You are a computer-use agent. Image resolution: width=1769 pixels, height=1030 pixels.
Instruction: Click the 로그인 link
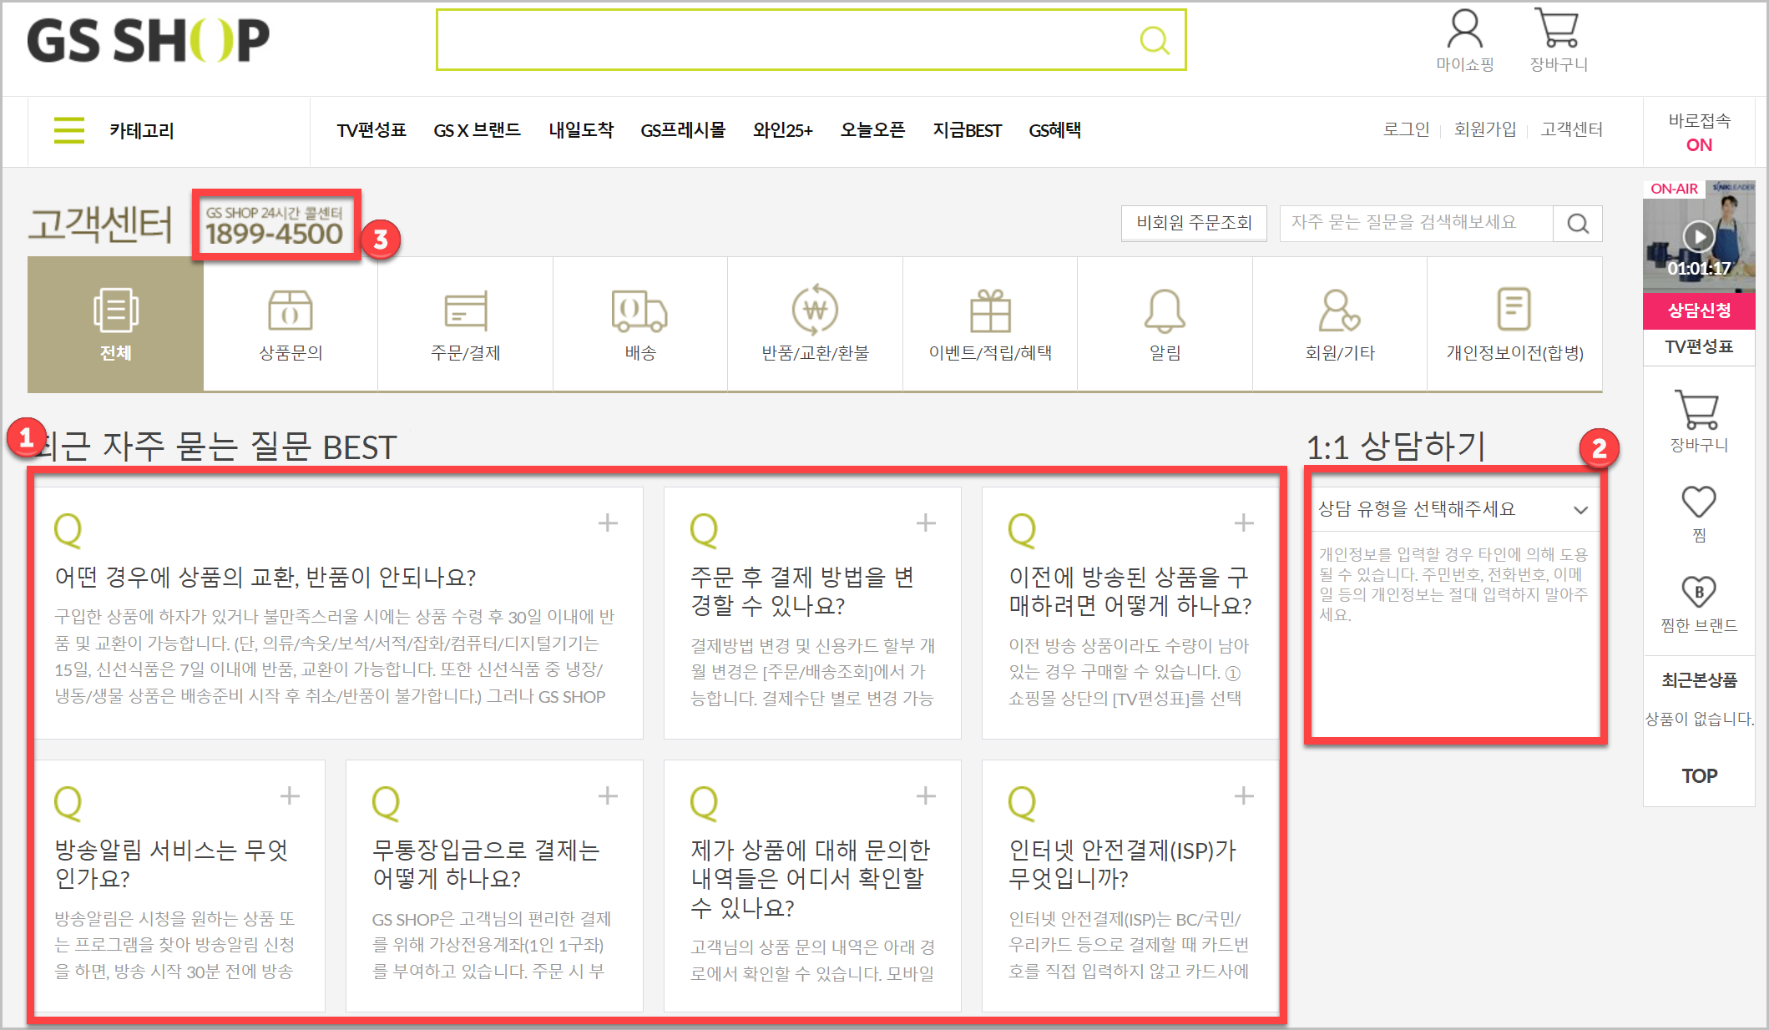(1406, 129)
